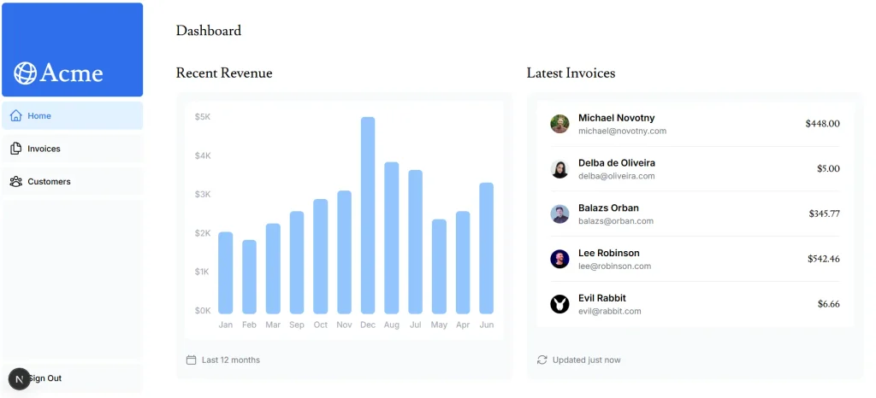
Task: Click Evil Rabbit's avatar
Action: coord(559,304)
